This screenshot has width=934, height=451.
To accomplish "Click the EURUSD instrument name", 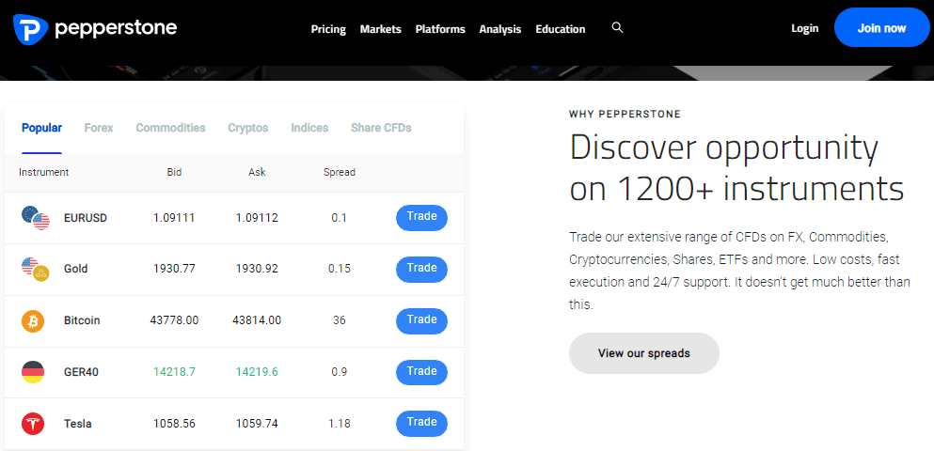I will 86,218.
